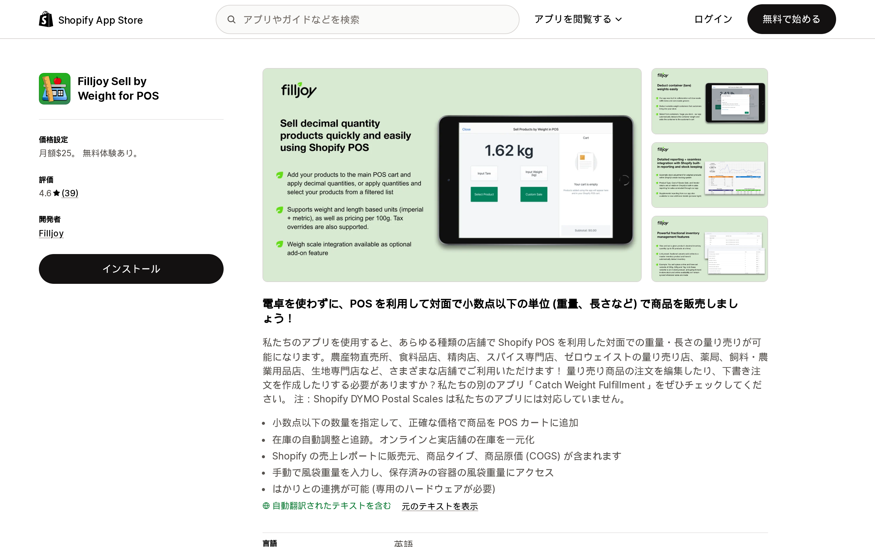Click the globe icon beside auto-translated text
This screenshot has height=547, width=875.
(266, 506)
